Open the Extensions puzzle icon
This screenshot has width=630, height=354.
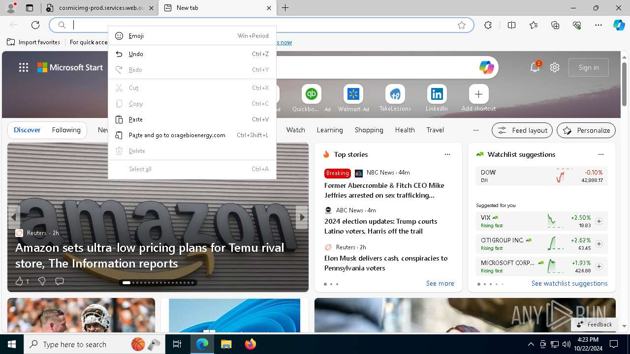(x=488, y=25)
